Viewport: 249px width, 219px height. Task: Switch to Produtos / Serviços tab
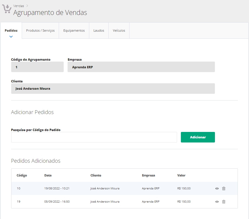click(x=40, y=30)
